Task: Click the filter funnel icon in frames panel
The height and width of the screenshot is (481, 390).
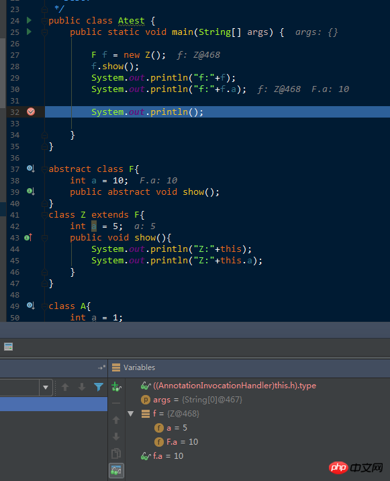Action: [x=99, y=387]
